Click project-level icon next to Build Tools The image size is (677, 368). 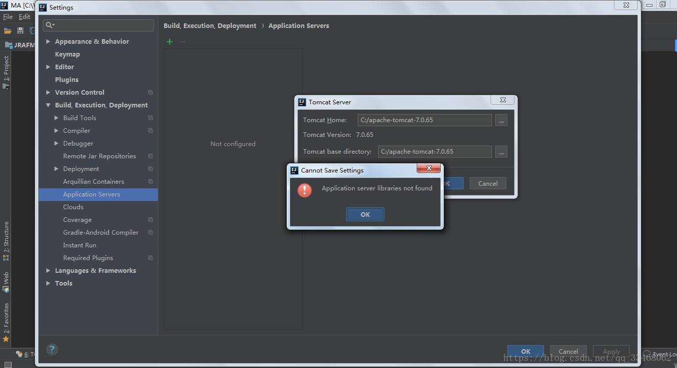[150, 118]
